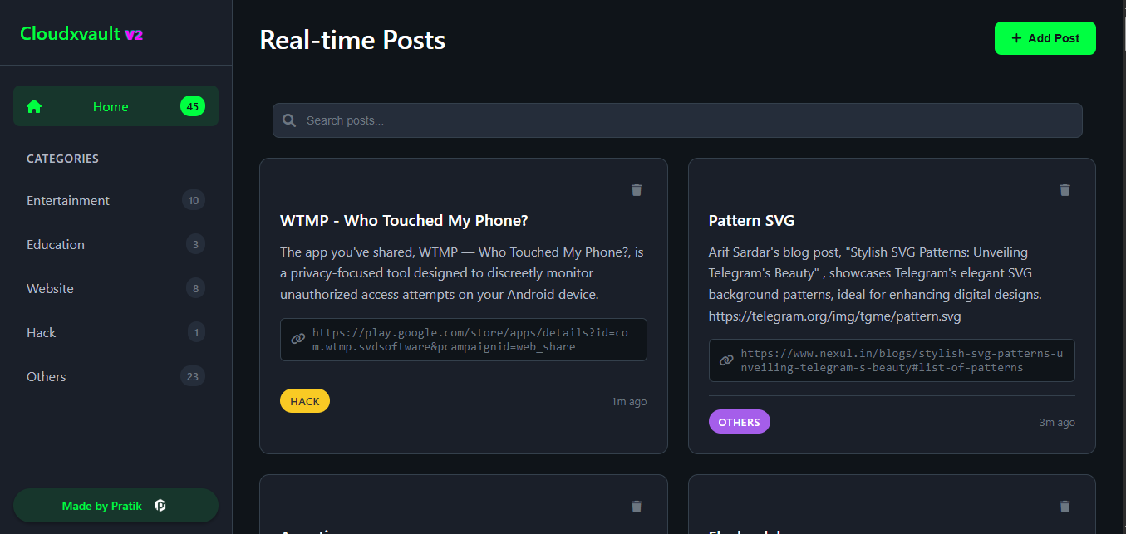Open the Others category

point(47,376)
